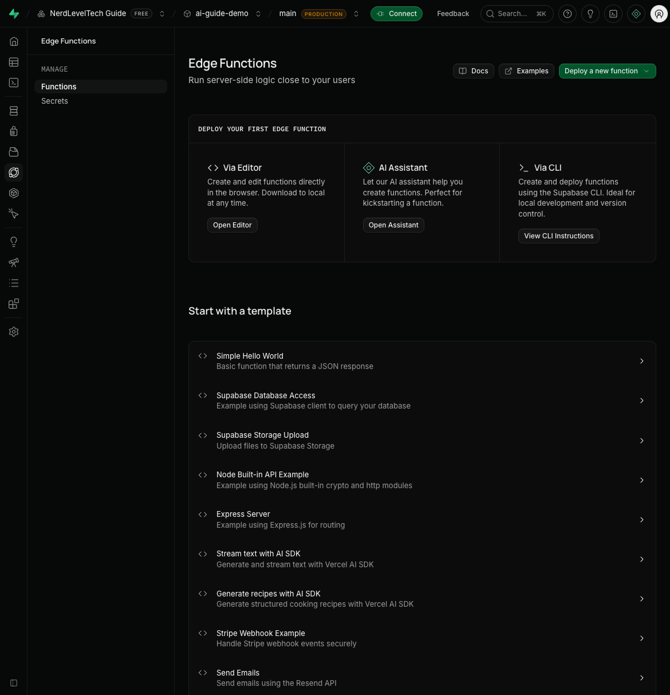Select Stream text with AI SDK template

click(x=422, y=559)
